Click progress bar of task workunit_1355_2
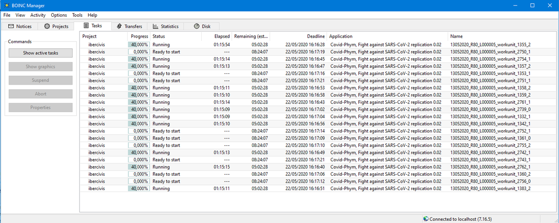The height and width of the screenshot is (223, 559). pyautogui.click(x=138, y=45)
